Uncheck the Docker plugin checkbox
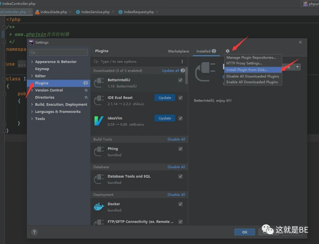The height and width of the screenshot is (244, 319). point(181,204)
